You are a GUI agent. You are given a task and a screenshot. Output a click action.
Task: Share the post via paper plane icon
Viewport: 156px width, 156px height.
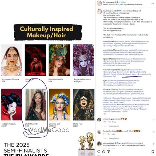pos(109,152)
